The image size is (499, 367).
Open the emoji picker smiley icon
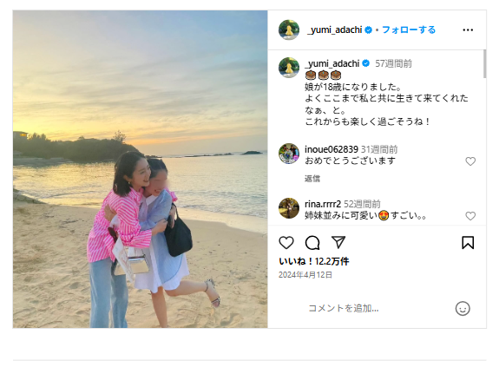(x=463, y=309)
